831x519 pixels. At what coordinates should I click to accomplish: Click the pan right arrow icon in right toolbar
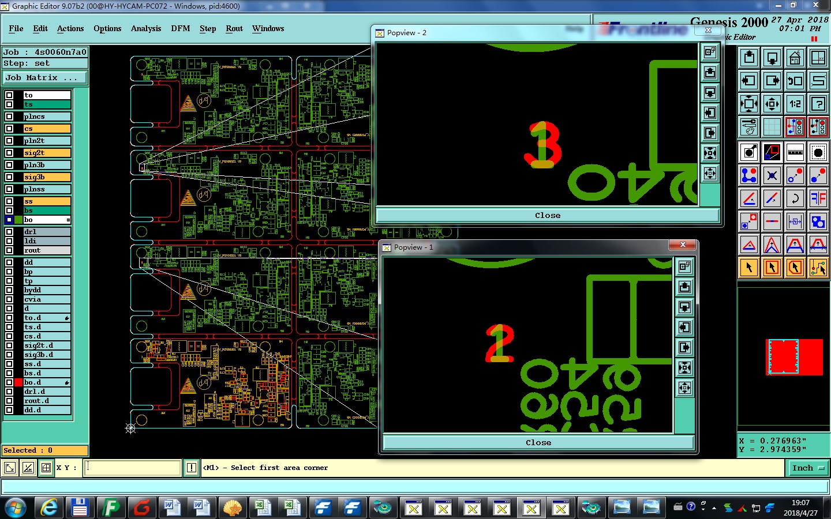pos(772,81)
